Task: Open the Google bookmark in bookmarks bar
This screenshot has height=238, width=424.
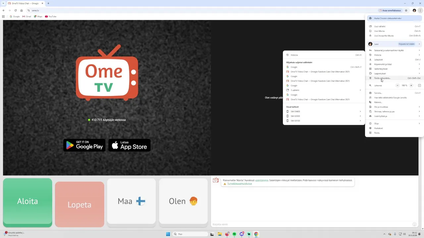Action: (15, 16)
